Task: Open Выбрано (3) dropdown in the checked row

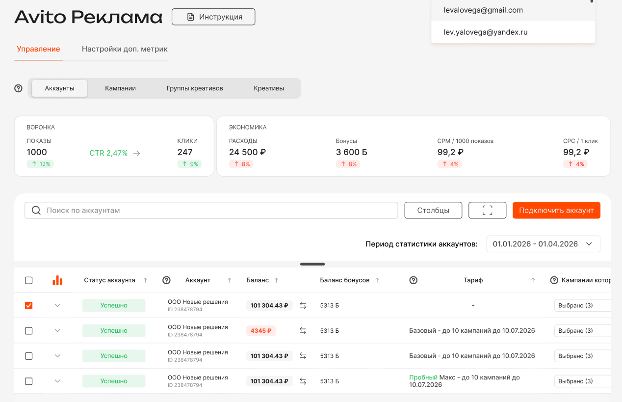Action: point(583,306)
